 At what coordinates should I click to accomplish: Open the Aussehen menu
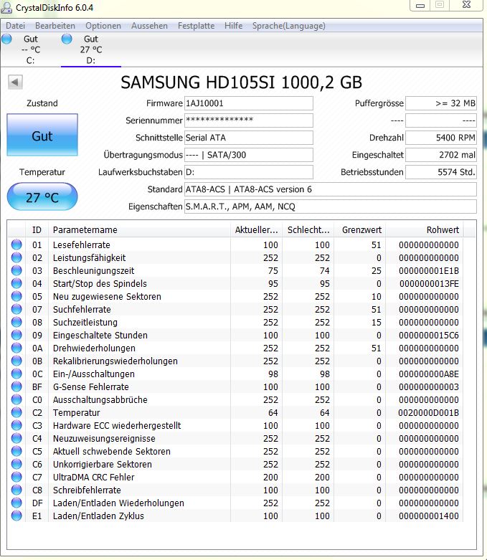(x=149, y=26)
